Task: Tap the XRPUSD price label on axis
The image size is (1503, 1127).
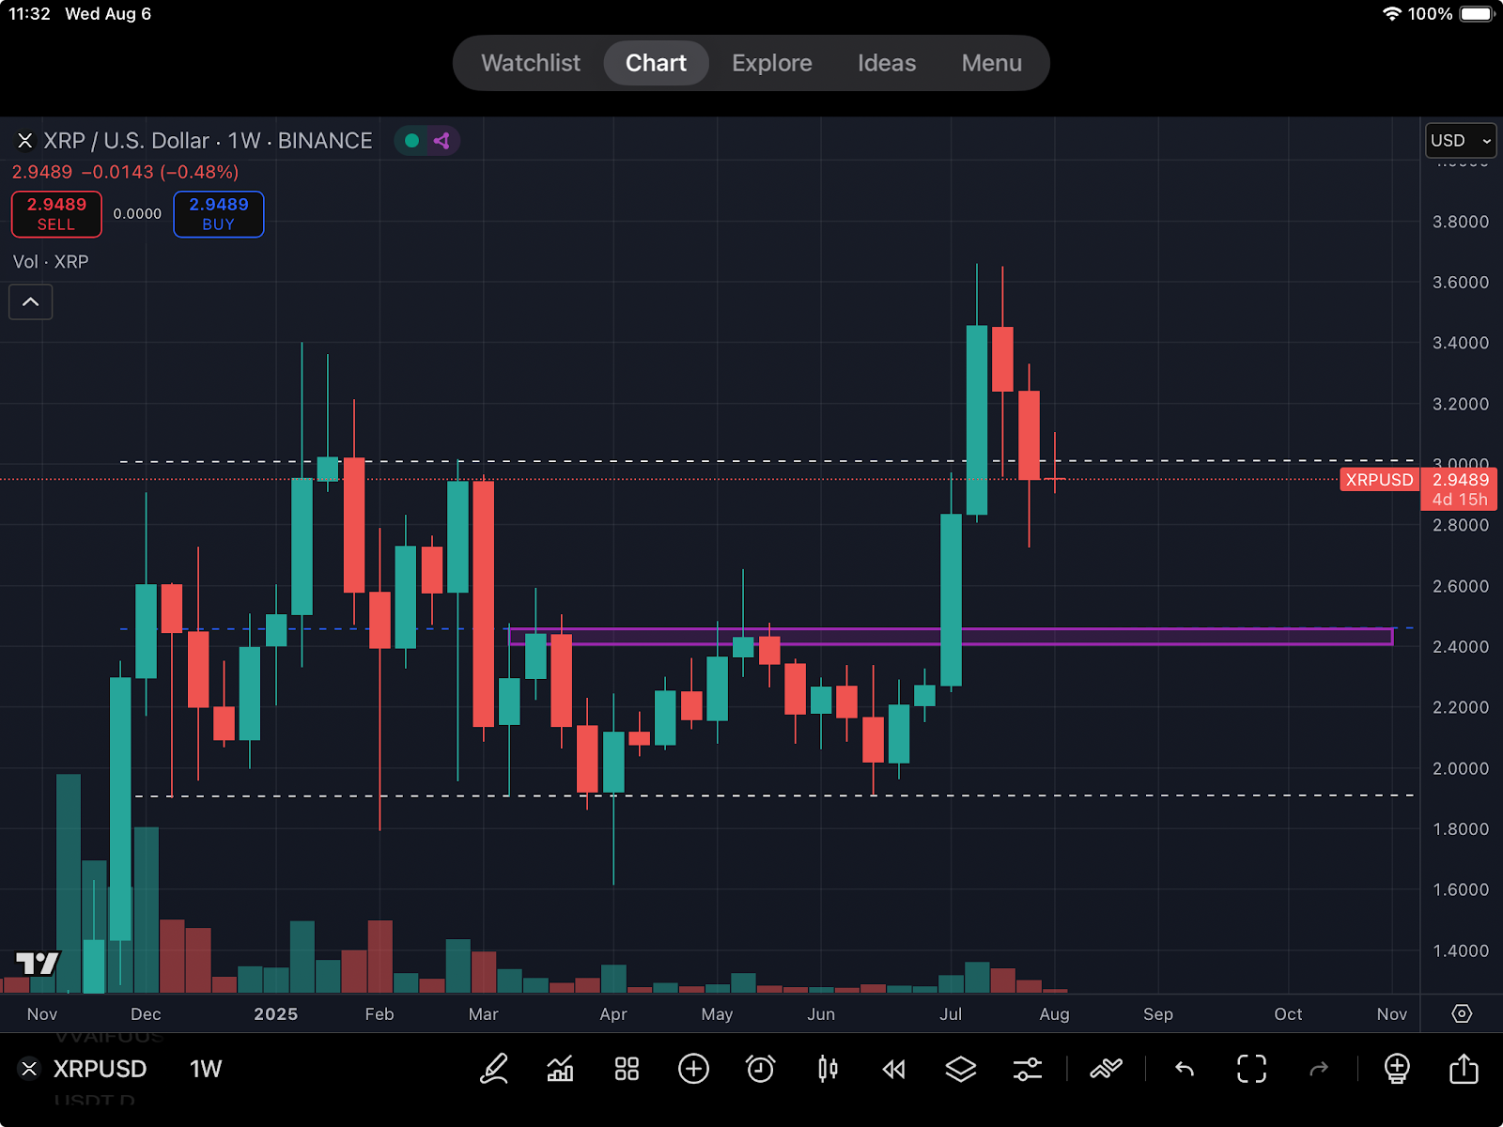Action: coord(1379,480)
